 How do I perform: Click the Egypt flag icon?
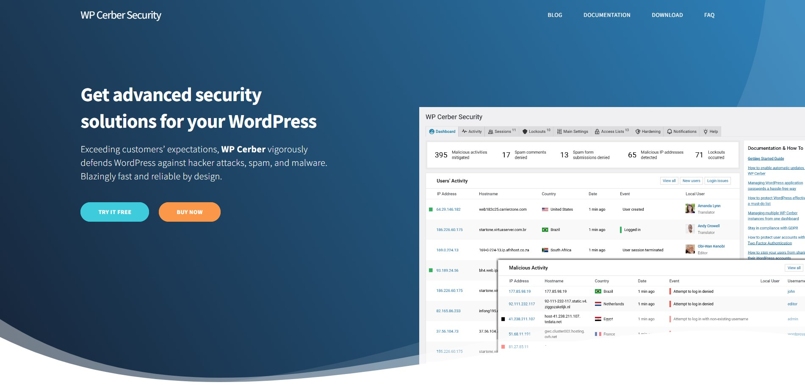tap(598, 319)
